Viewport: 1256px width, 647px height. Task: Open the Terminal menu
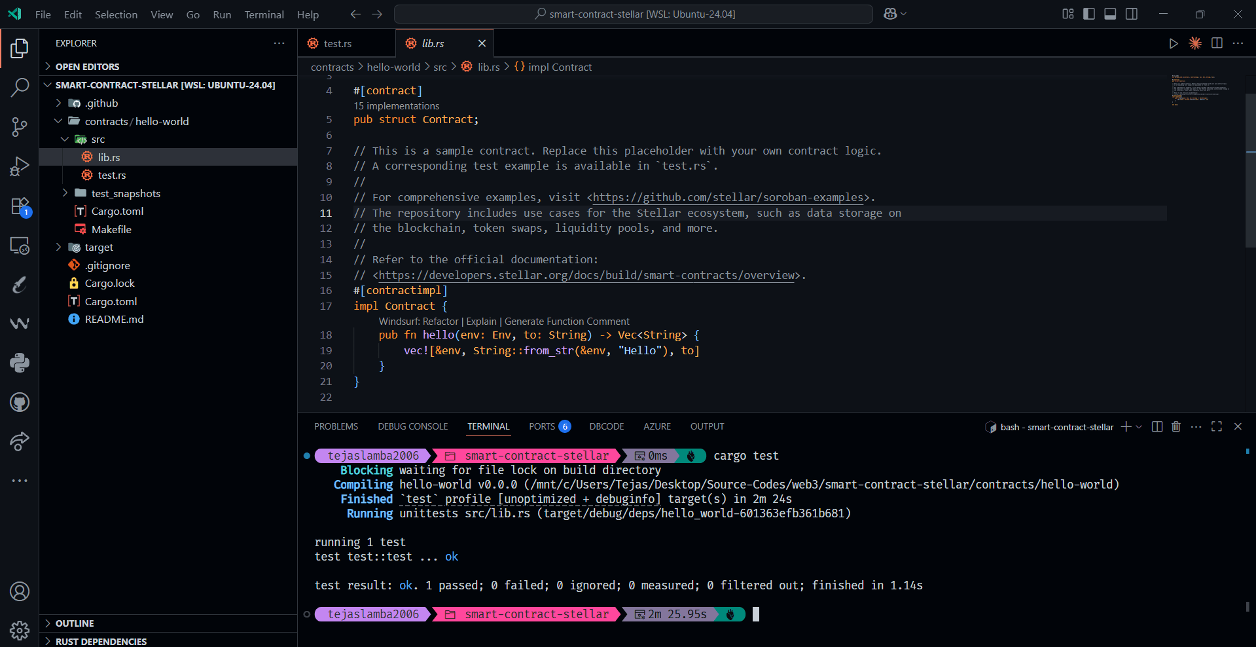click(x=264, y=14)
